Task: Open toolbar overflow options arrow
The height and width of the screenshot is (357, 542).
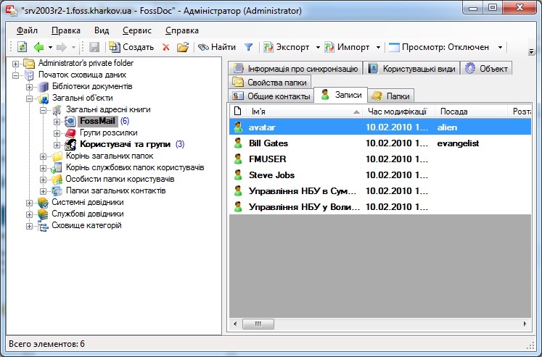Action: 531,51
